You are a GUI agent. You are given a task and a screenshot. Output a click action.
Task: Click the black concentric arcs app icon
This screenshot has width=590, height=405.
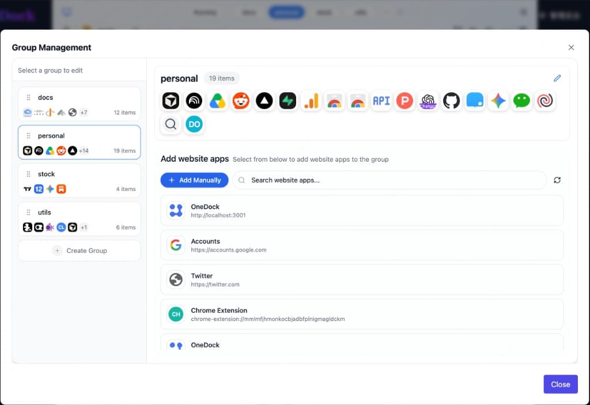pos(194,101)
